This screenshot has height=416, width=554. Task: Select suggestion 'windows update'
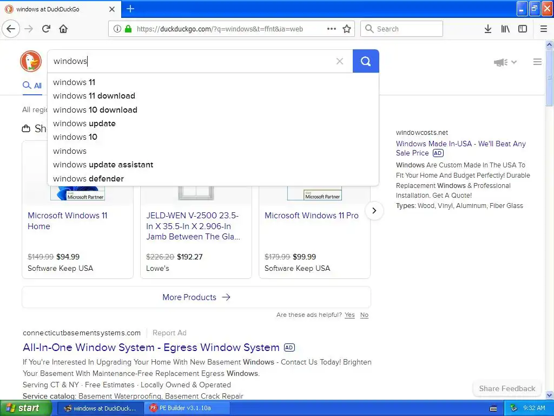coord(213,123)
